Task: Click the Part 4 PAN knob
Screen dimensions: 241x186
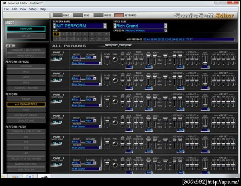Action: click(115, 123)
